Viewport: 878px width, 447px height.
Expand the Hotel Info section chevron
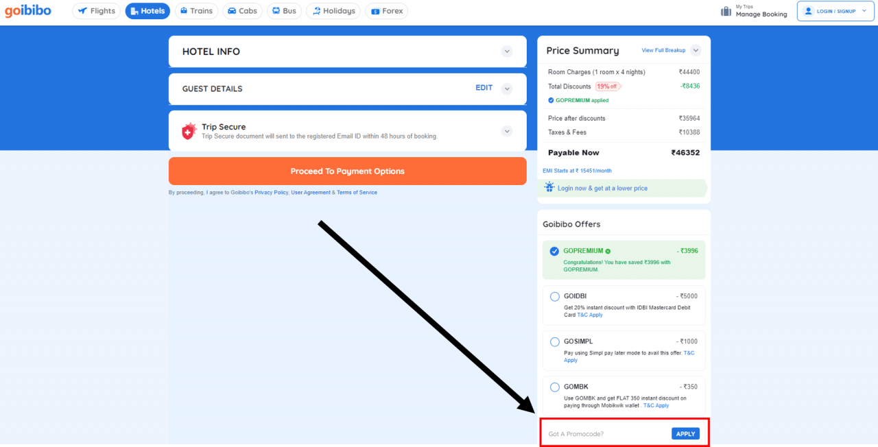[507, 51]
